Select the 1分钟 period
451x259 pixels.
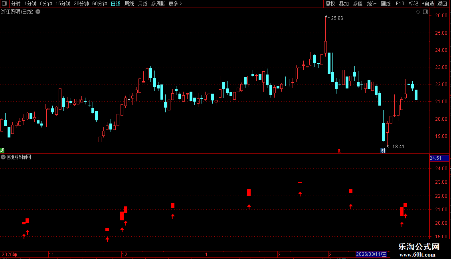(x=30, y=4)
